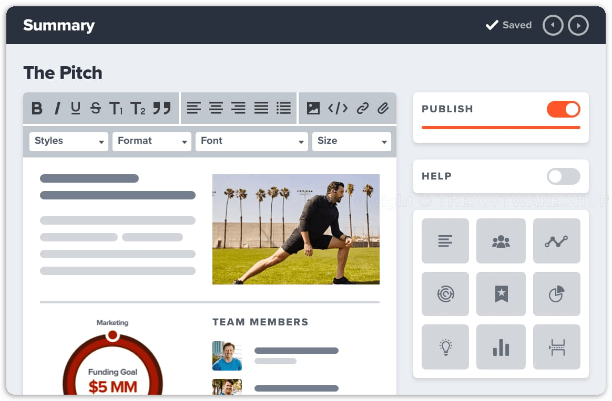Turn off the Publish toggle
Image resolution: width=612 pixels, height=401 pixels.
[x=563, y=109]
